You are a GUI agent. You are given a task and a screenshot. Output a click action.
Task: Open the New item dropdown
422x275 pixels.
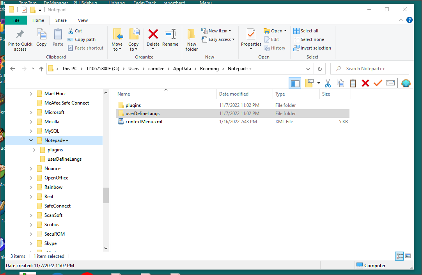(x=216, y=31)
